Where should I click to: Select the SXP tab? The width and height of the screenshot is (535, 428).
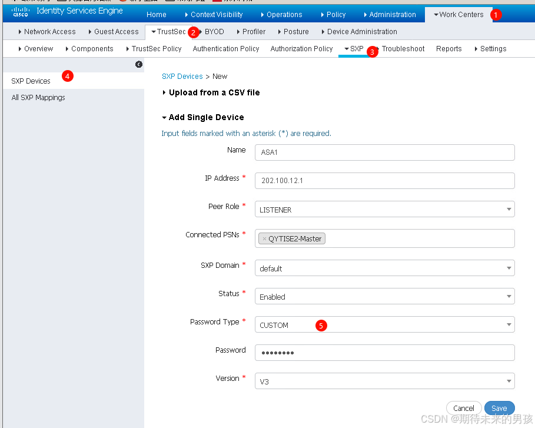354,49
